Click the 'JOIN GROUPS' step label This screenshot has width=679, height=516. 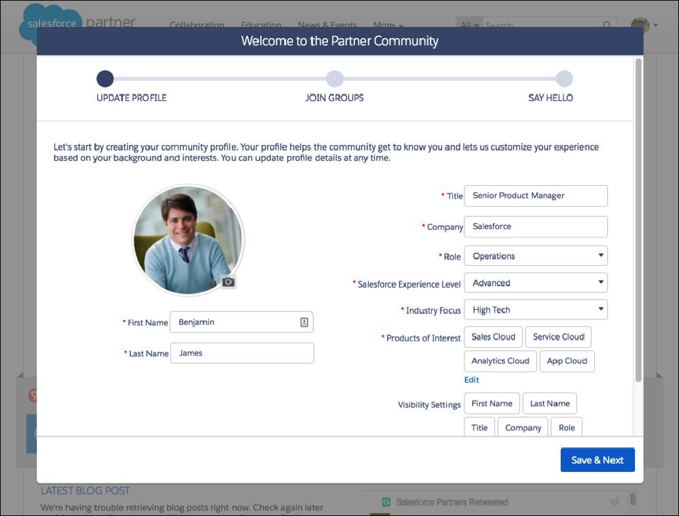click(x=334, y=98)
